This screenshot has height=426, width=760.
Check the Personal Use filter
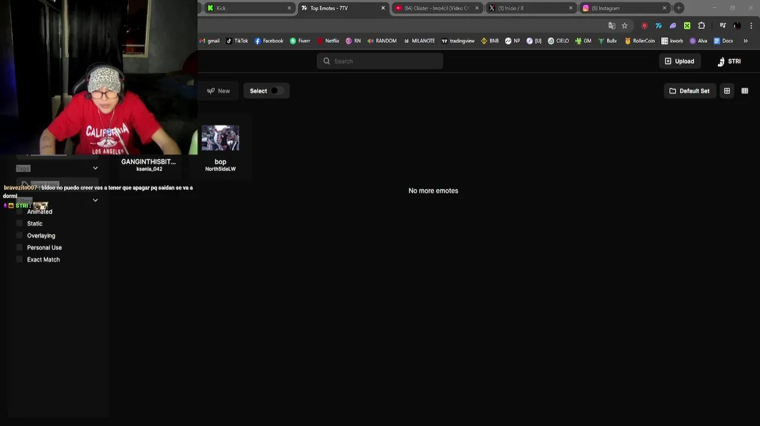(20, 247)
